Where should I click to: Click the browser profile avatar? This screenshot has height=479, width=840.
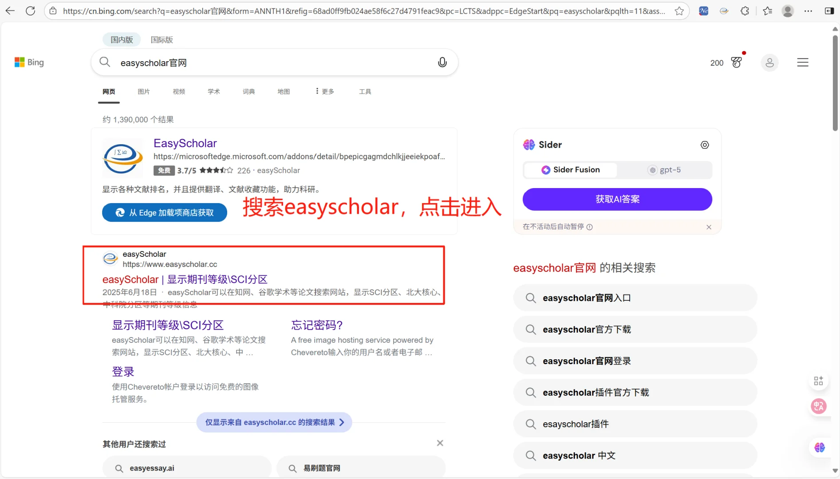click(x=788, y=11)
